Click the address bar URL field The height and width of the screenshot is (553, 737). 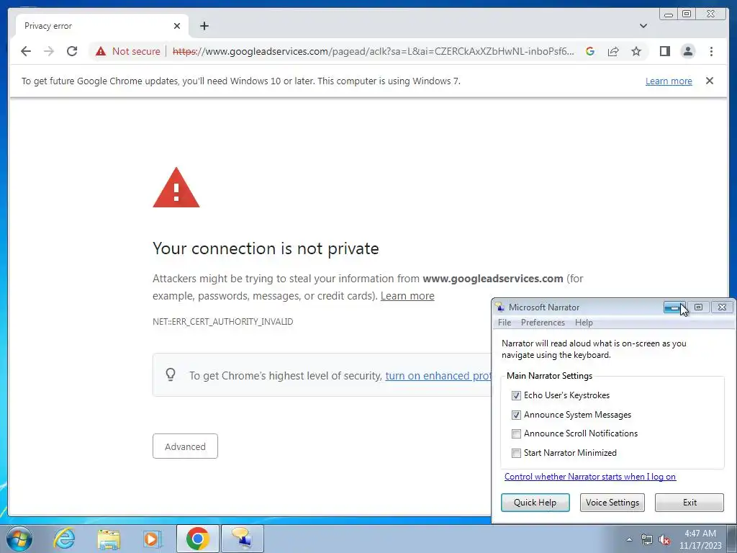point(374,51)
